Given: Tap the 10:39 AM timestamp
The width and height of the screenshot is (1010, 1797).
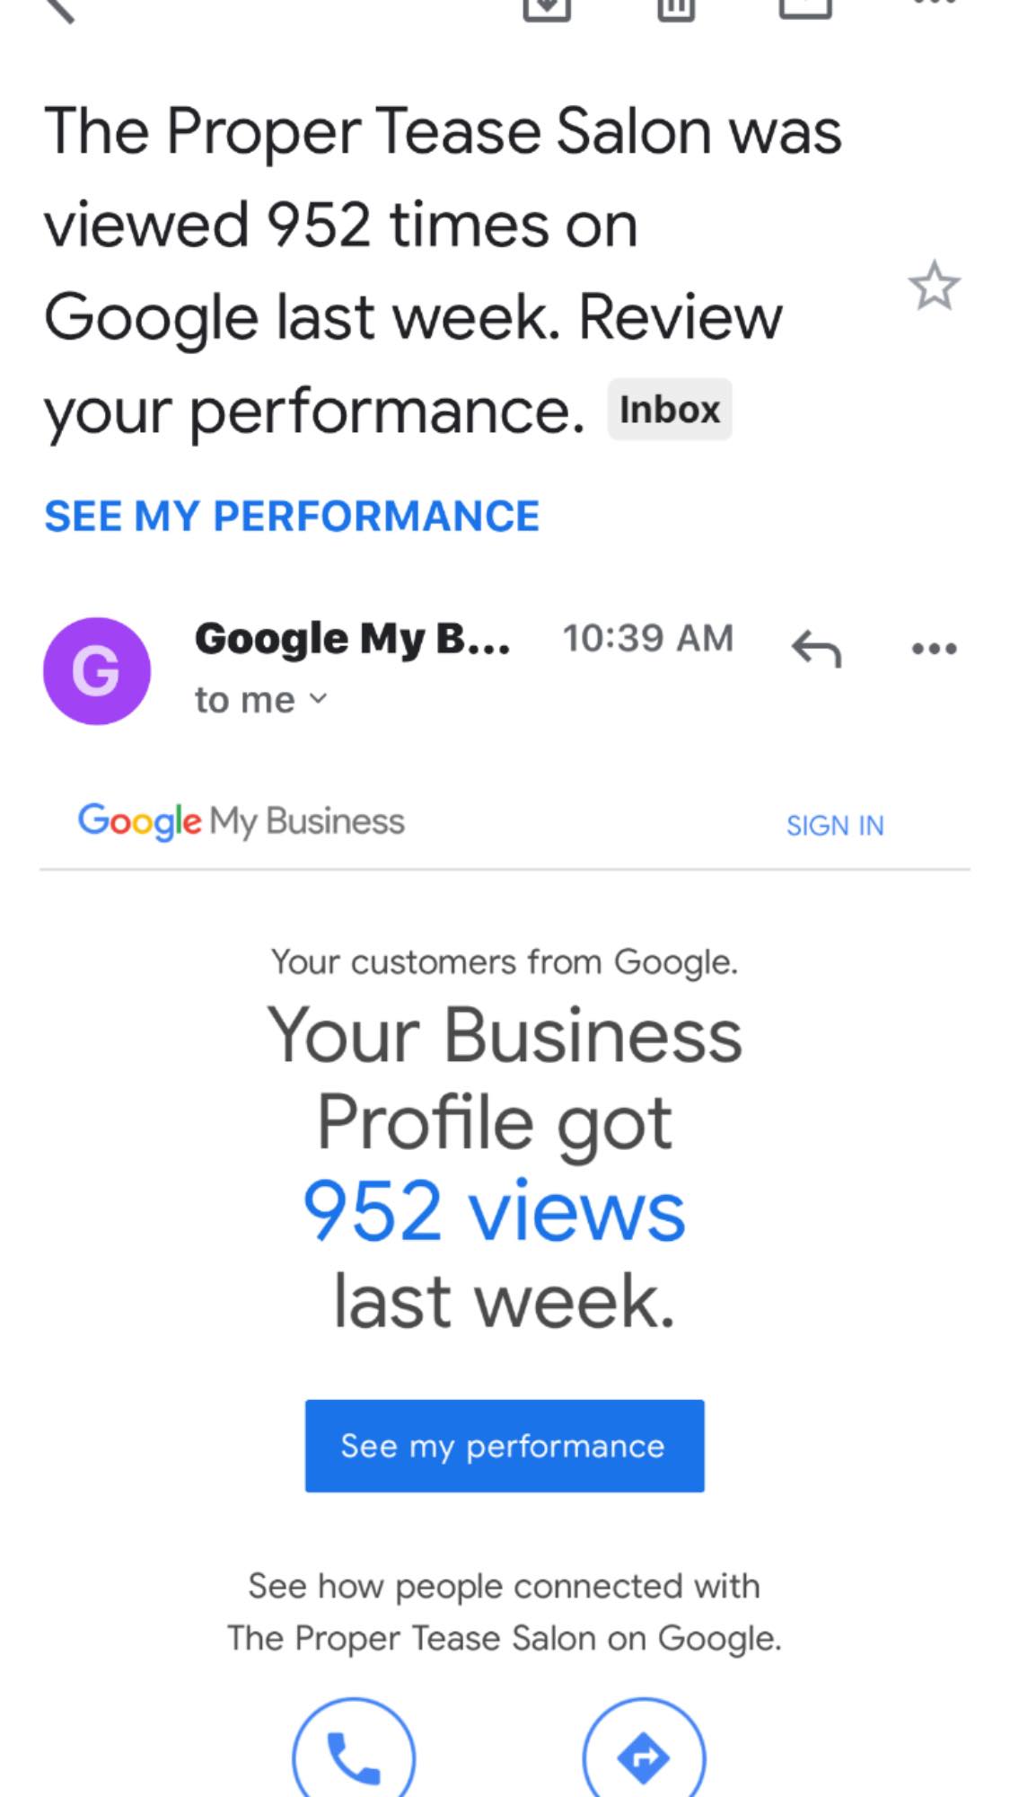Looking at the screenshot, I should pos(647,639).
